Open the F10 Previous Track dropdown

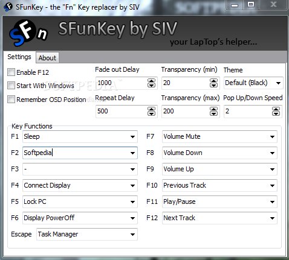(219, 185)
